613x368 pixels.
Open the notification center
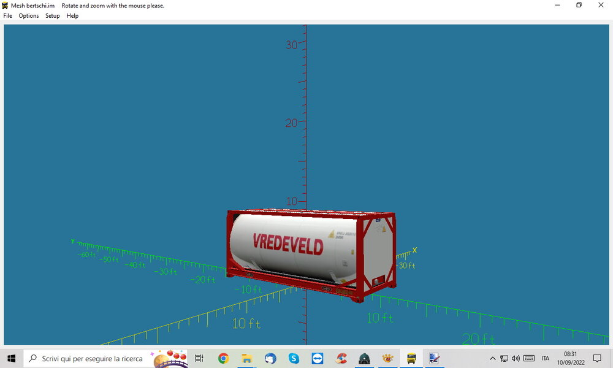pyautogui.click(x=597, y=358)
